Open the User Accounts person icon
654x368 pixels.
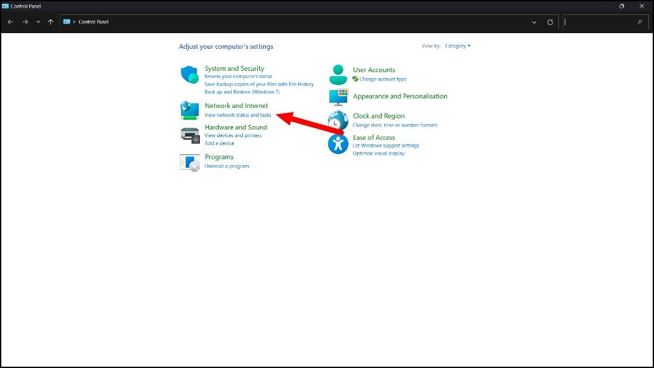coord(338,75)
